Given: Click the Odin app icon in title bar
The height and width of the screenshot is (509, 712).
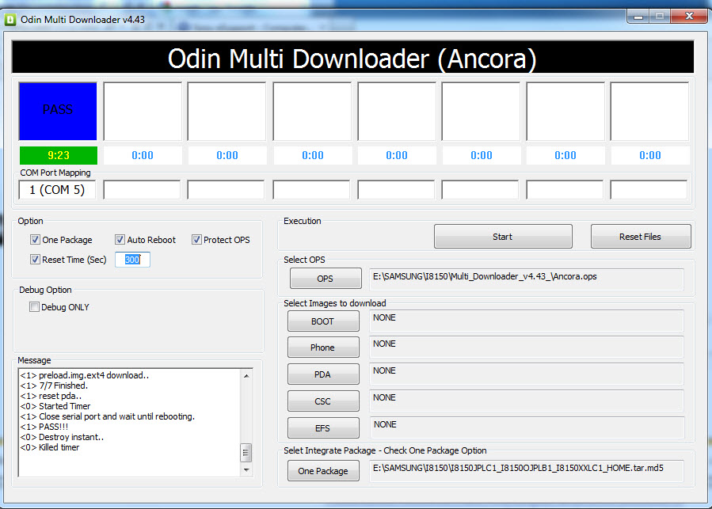Looking at the screenshot, I should click(10, 20).
